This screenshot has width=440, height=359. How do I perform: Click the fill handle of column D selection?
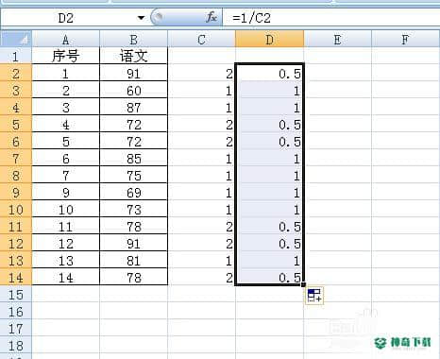tap(303, 284)
